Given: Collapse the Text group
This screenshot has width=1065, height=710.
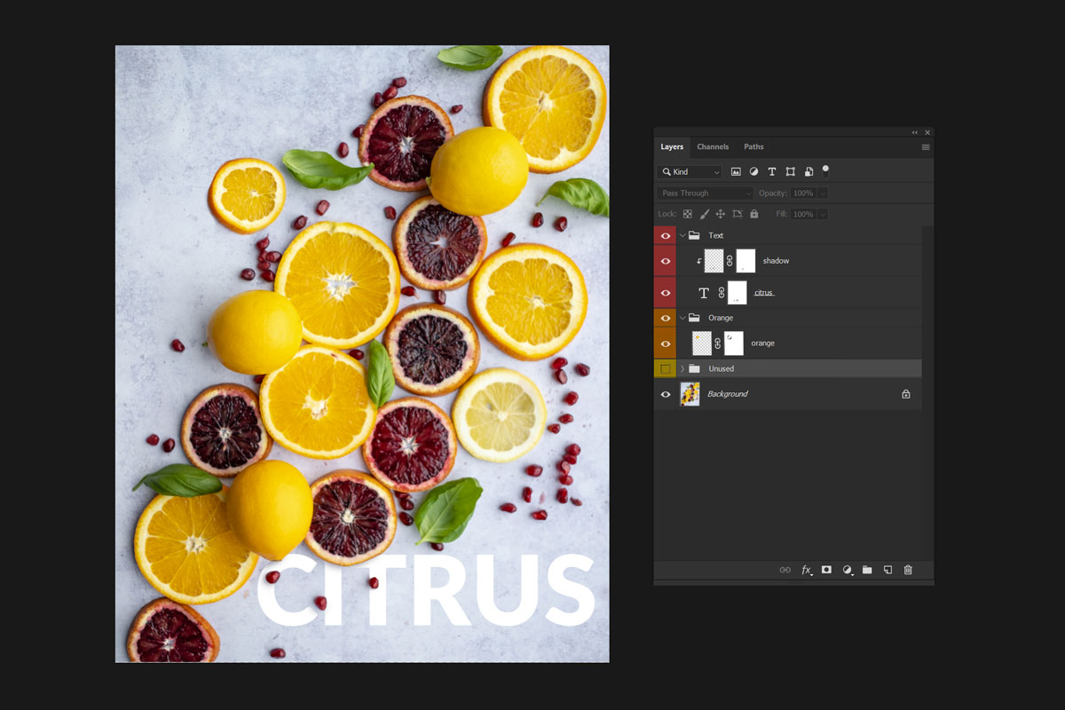Looking at the screenshot, I should 682,235.
